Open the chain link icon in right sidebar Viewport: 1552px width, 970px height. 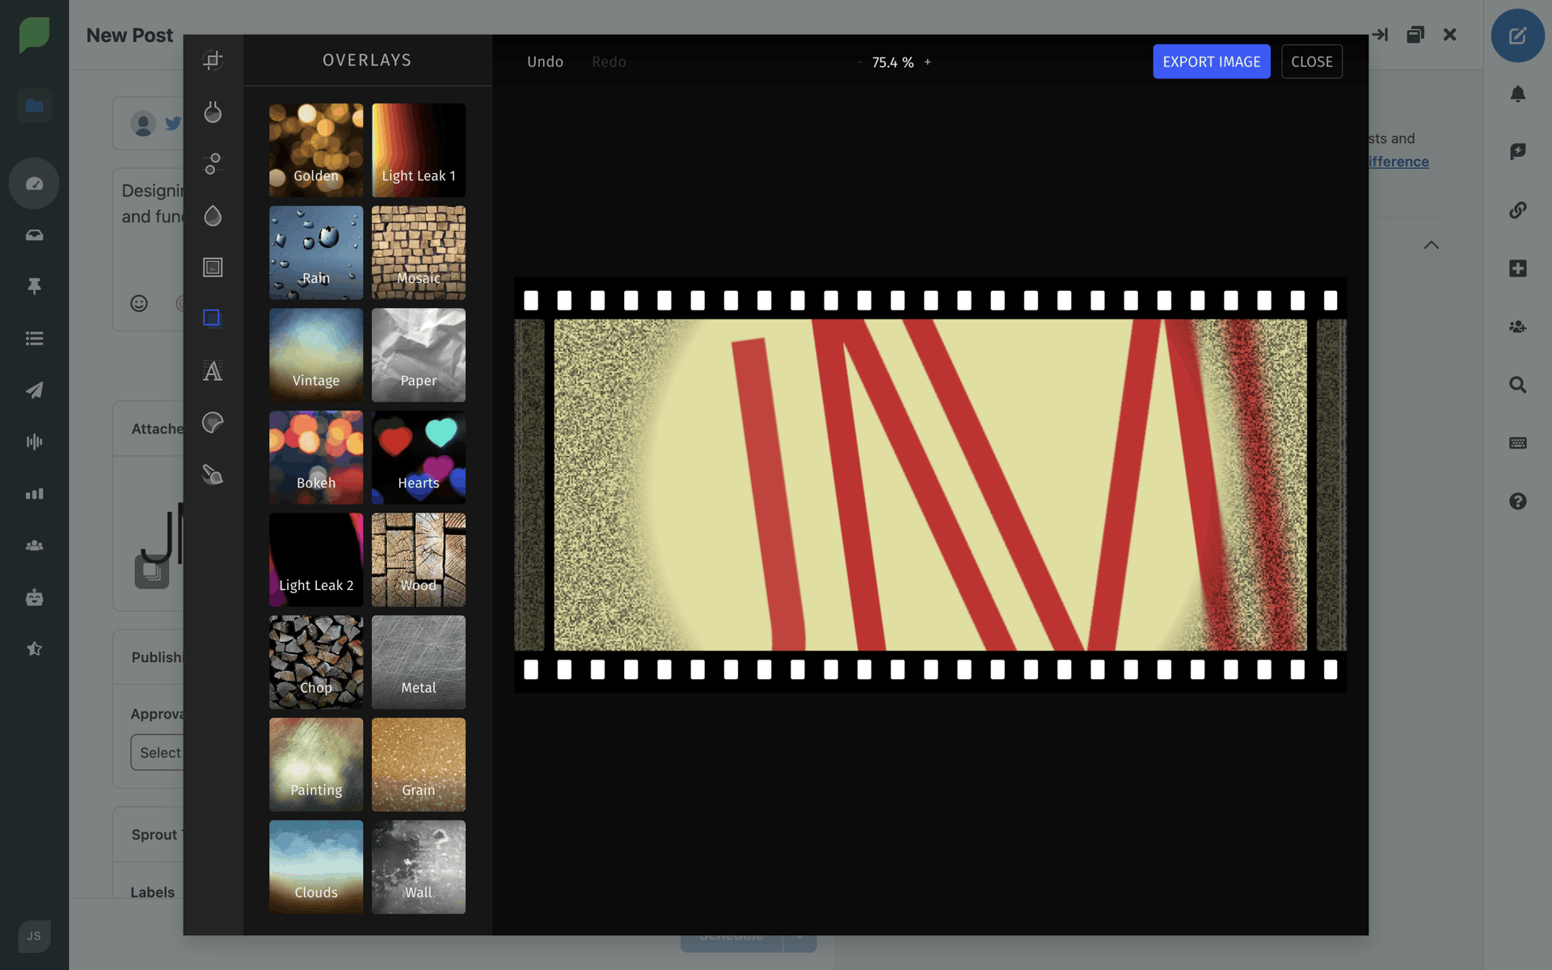tap(1517, 210)
